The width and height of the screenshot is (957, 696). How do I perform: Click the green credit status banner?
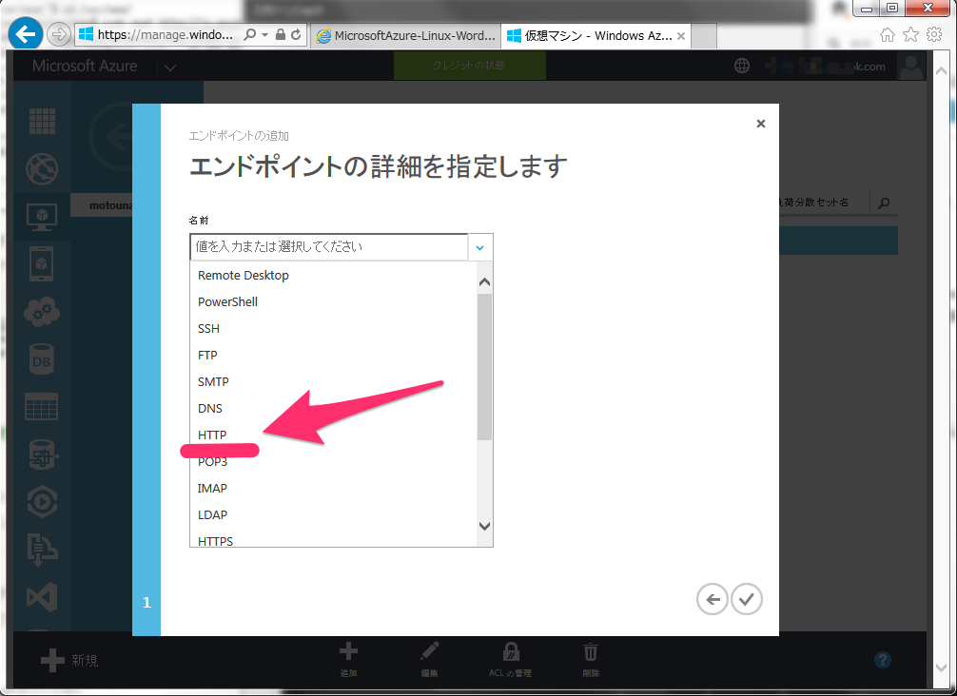(x=469, y=66)
